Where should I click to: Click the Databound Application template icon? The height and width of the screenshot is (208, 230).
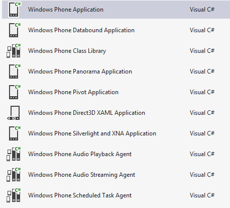[15, 30]
